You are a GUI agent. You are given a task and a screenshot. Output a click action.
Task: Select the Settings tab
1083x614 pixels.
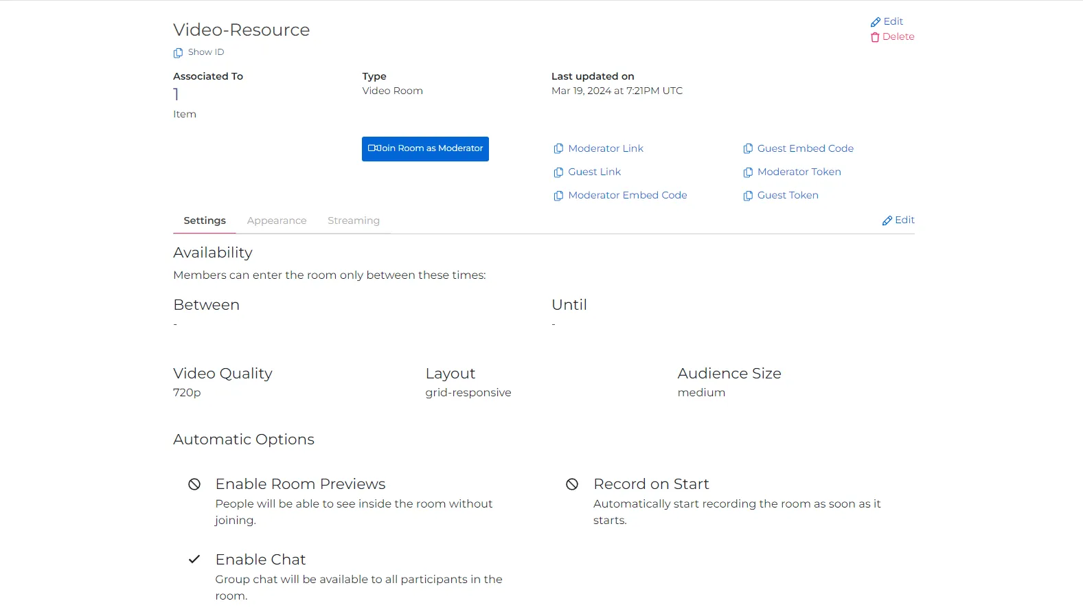(205, 220)
